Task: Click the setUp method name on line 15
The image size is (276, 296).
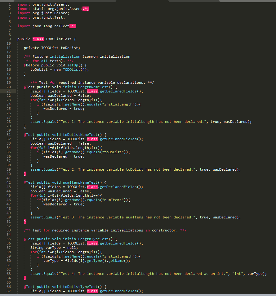Action: (72, 65)
